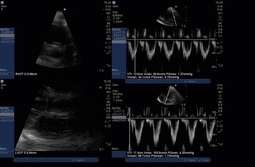Click signal strength icon in LVOT D 0.84cm panel
Image resolution: width=255 pixels, height=167 pixels.
[108, 144]
